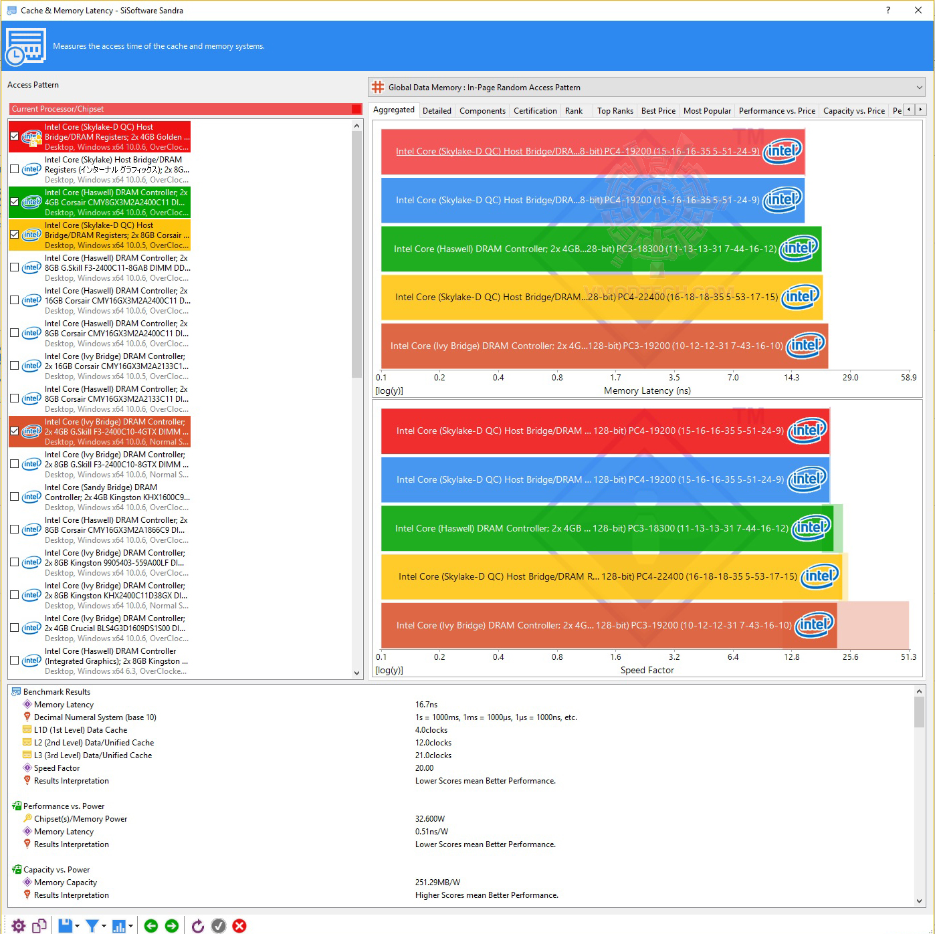Image resolution: width=935 pixels, height=934 pixels.
Task: Refresh results with the purple circular arrow
Action: pyautogui.click(x=198, y=925)
